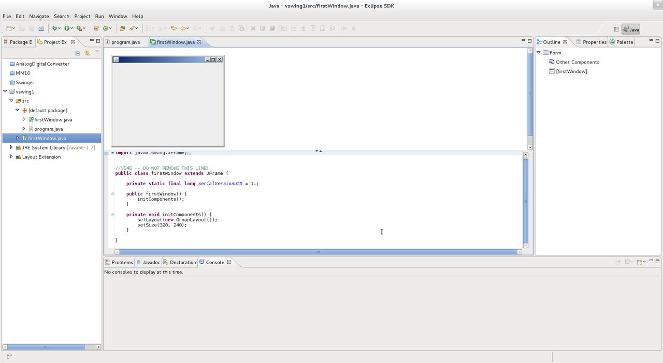Collapse the Form node in Outline

[539, 52]
